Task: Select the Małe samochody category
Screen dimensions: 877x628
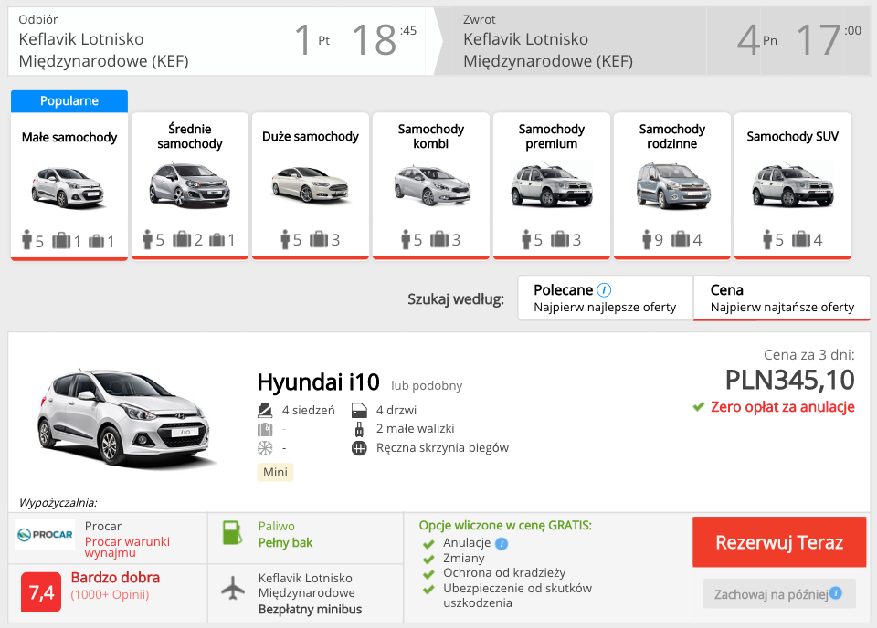Action: 69,186
